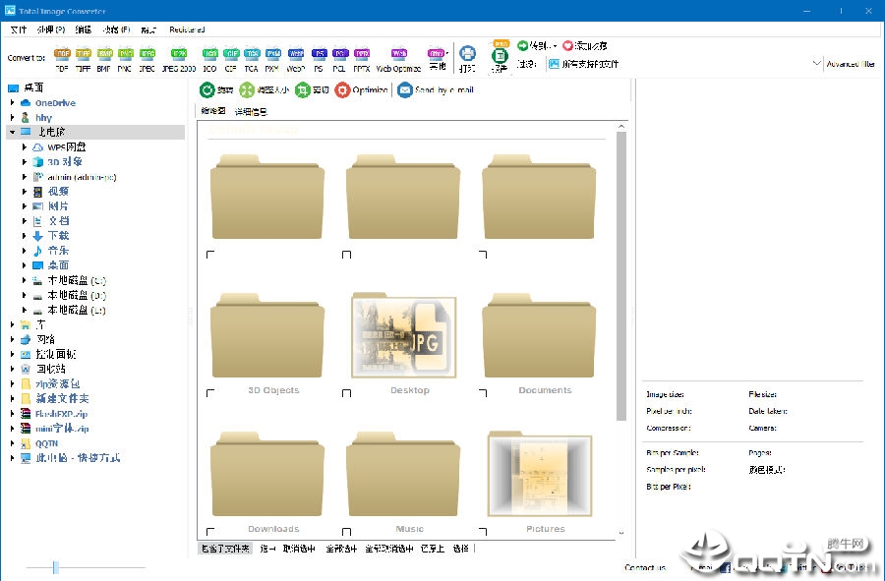
Task: Select the zip资源包 tree item
Action: (x=58, y=383)
